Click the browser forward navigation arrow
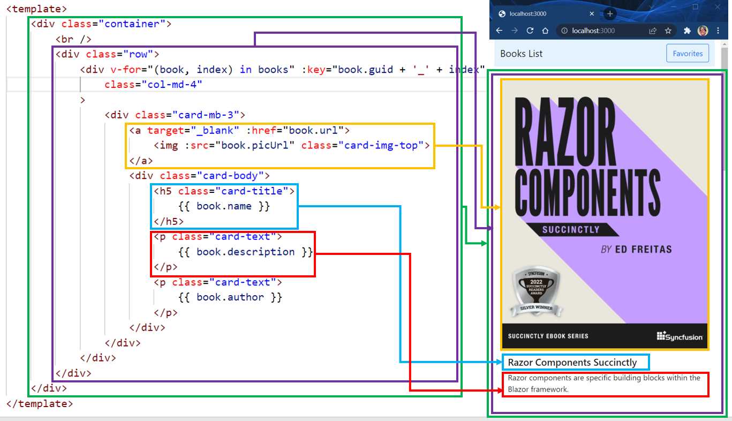The width and height of the screenshot is (732, 421). click(514, 31)
